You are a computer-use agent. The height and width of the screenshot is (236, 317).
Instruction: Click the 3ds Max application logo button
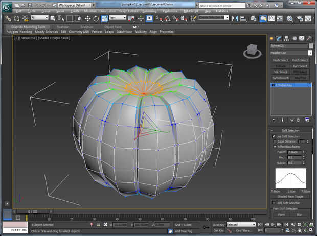[x=6, y=6]
